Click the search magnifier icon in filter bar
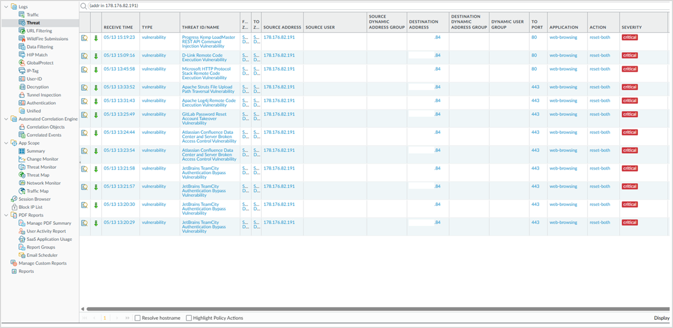673x328 pixels. [x=84, y=5]
